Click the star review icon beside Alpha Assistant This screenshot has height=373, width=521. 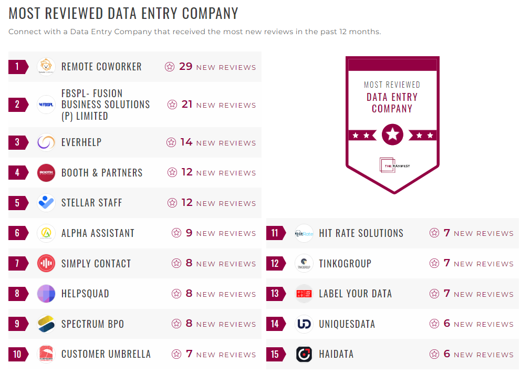(x=176, y=233)
